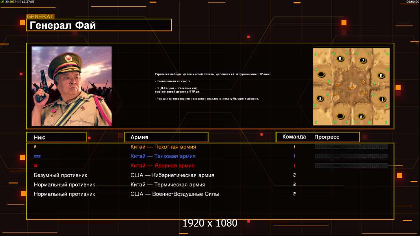
Task: Select 'Нормальный противник' with Военно-Воздушные Силы
Action: (64, 194)
